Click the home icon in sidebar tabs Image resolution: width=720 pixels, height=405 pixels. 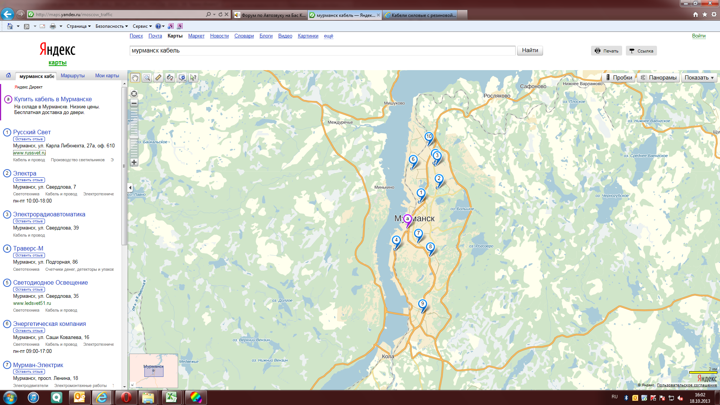8,75
